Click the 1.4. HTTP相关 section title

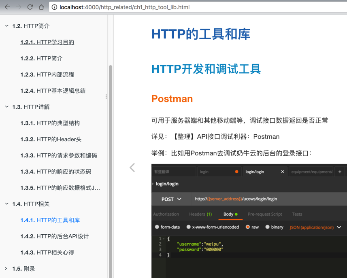coord(31,204)
